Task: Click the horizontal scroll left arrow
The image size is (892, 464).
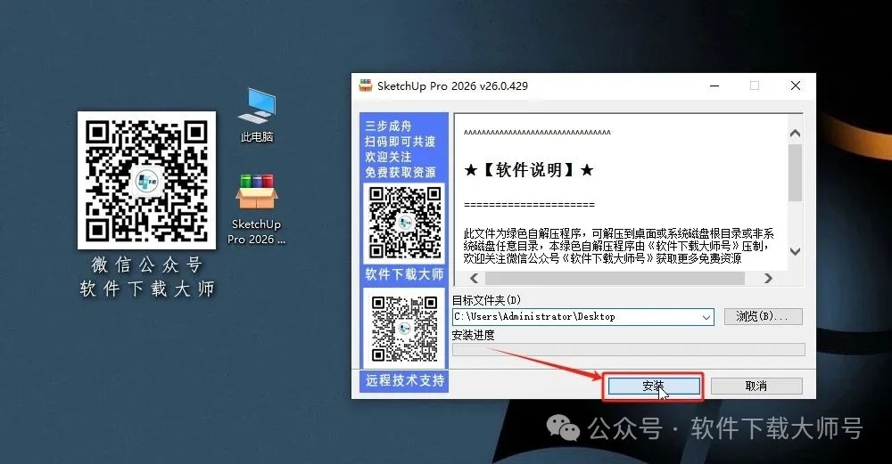Action: tap(474, 278)
